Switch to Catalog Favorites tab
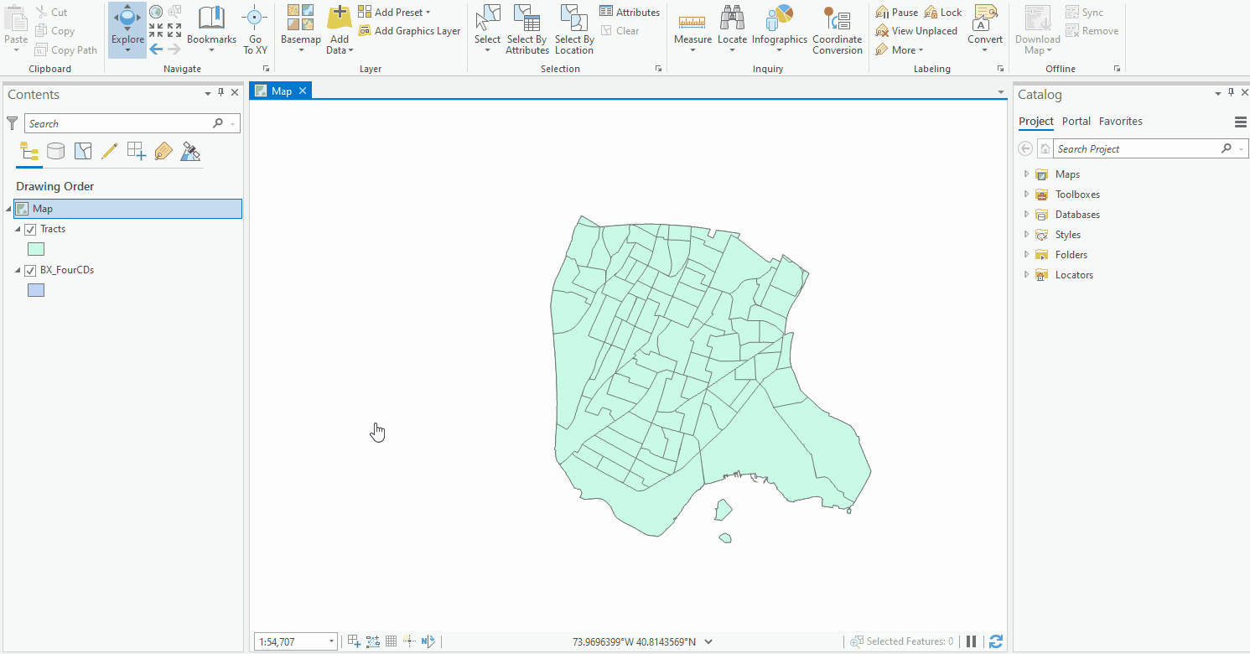This screenshot has width=1250, height=654. (1121, 122)
